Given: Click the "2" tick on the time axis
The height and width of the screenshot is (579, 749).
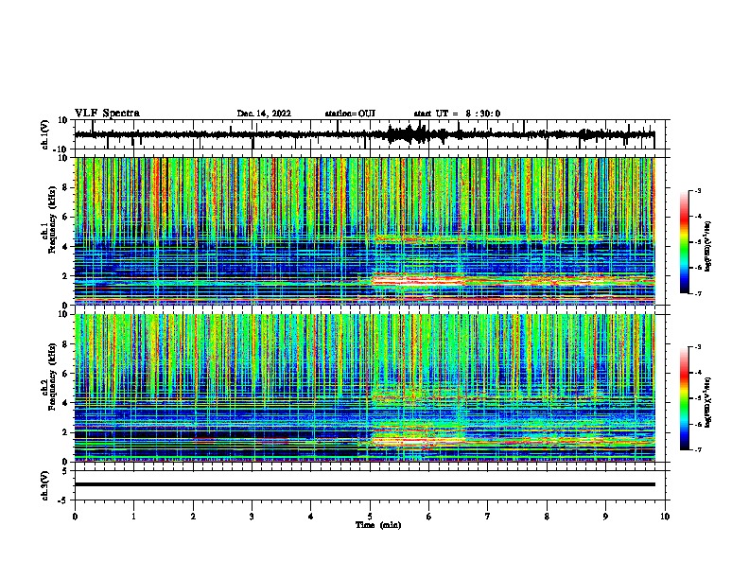Looking at the screenshot, I should tap(193, 517).
